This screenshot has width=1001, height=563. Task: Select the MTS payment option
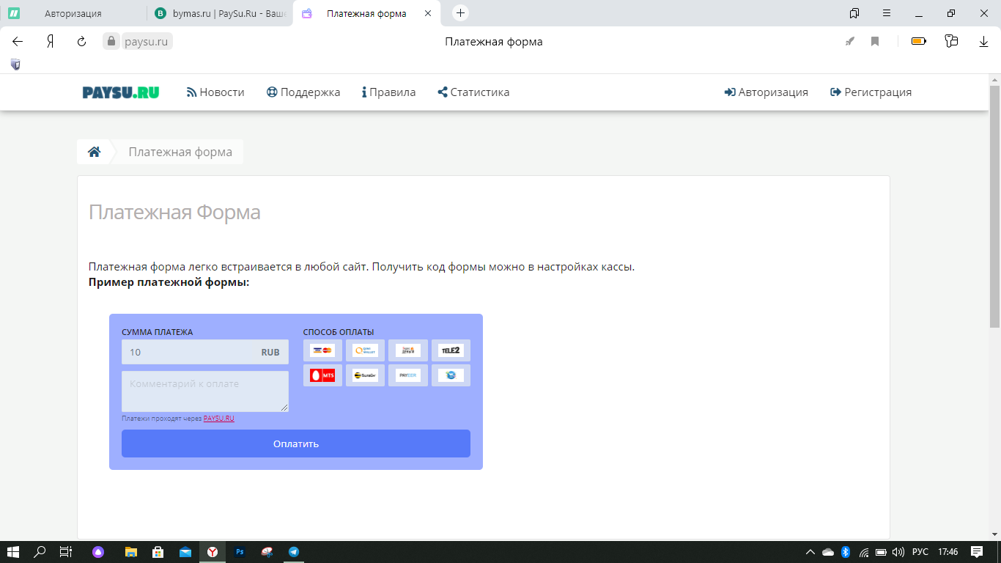322,375
